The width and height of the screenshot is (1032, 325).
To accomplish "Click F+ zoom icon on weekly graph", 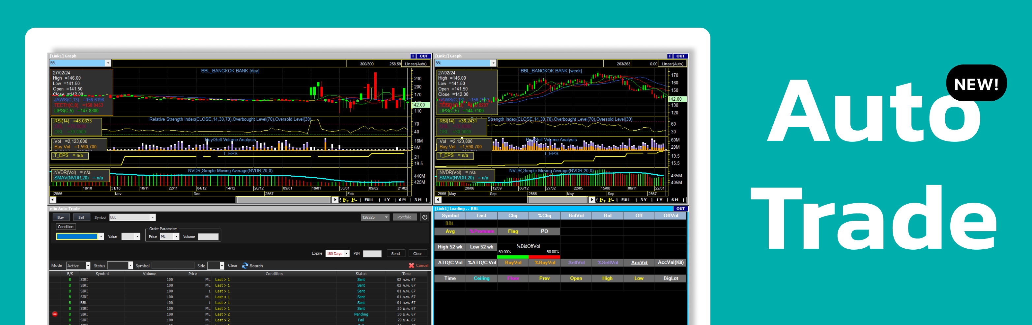I will 603,200.
